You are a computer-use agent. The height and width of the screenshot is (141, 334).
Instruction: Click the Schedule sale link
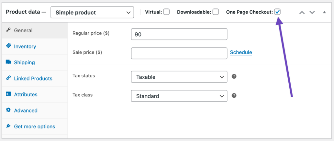pos(241,52)
